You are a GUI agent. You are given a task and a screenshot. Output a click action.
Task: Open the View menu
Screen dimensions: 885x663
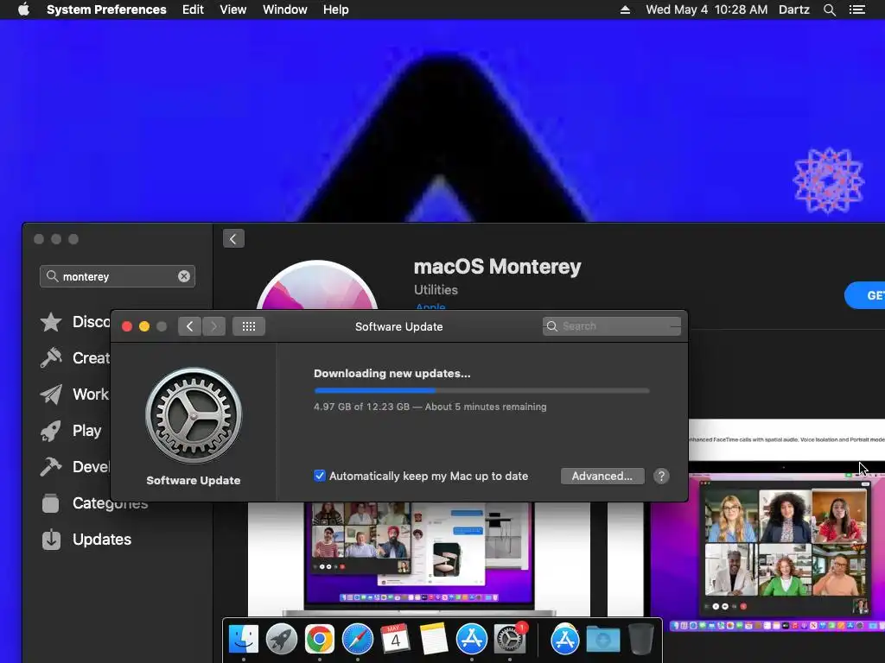(x=233, y=9)
